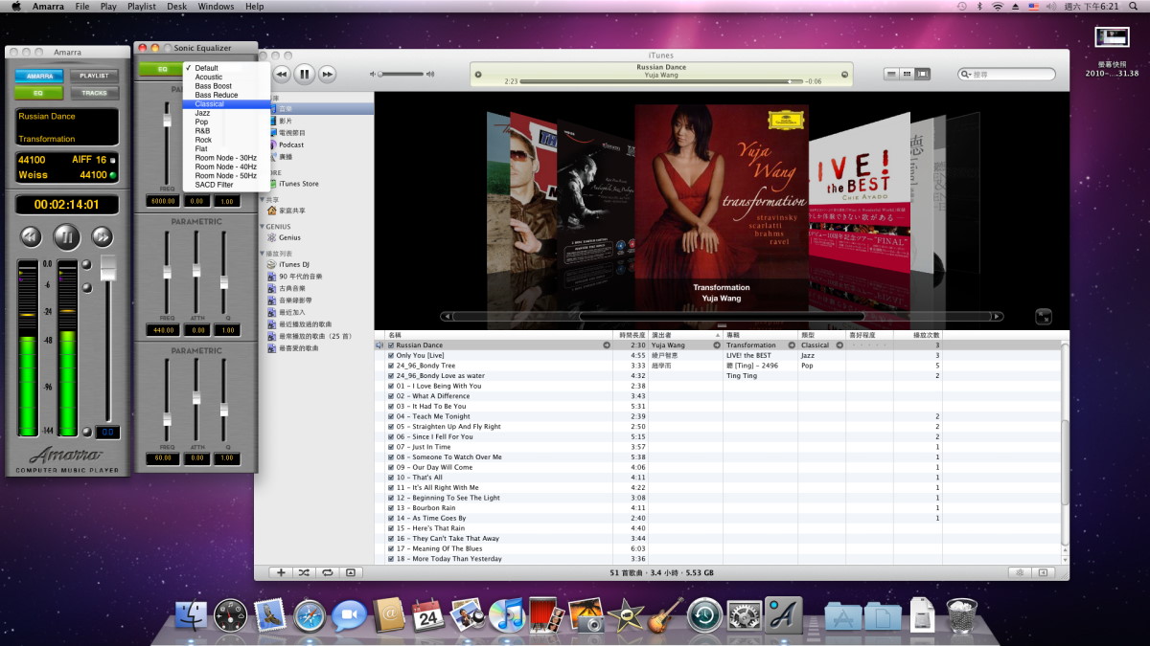Open the Windows menu
1150x646 pixels.
(x=217, y=7)
